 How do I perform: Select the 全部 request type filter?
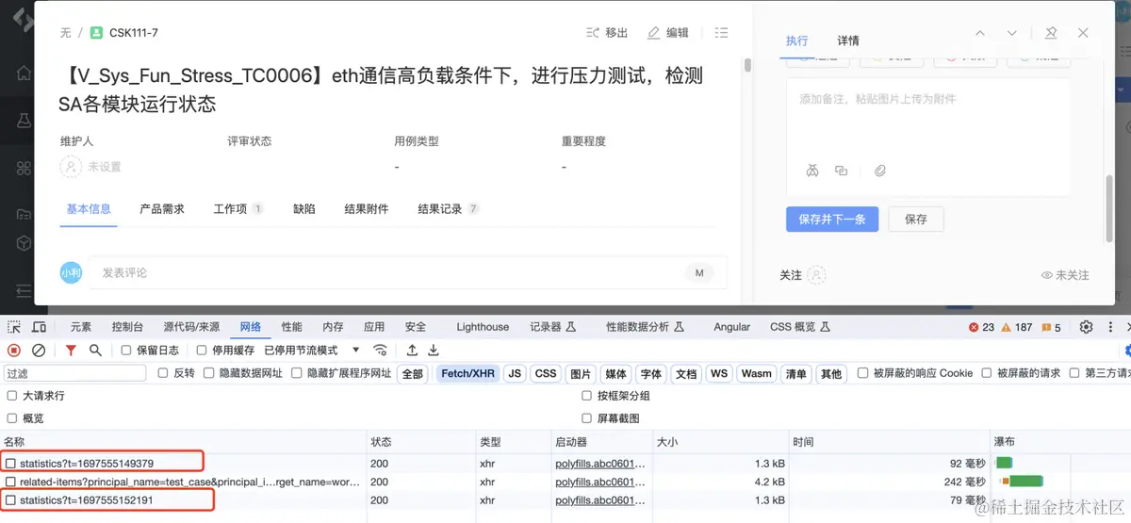coord(413,373)
